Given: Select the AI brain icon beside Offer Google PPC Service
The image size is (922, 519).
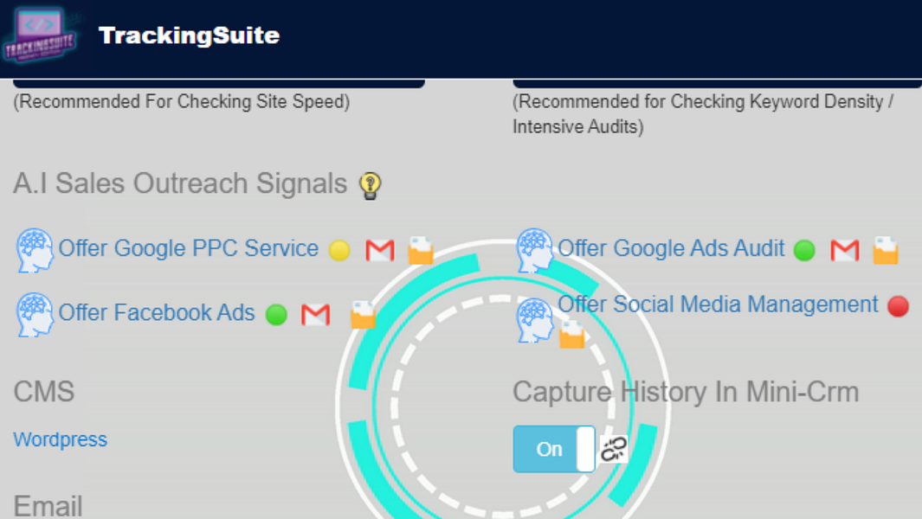Looking at the screenshot, I should 34,250.
